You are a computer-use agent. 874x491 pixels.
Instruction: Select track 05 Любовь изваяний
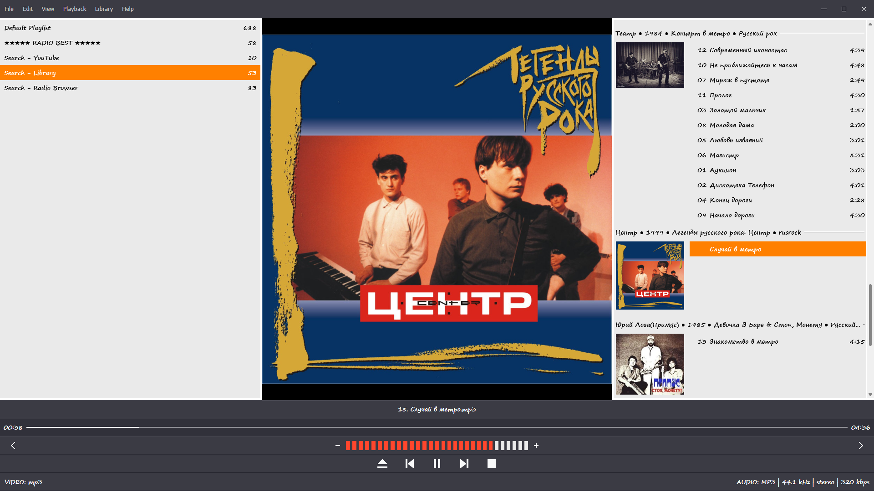click(x=778, y=140)
